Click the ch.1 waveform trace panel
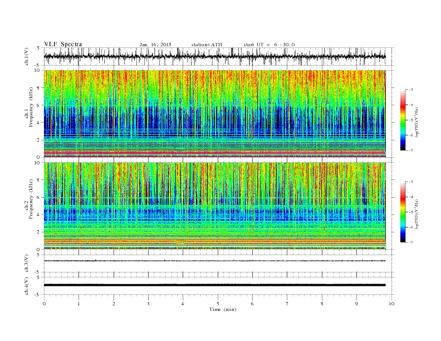441x341 pixels. [x=219, y=56]
